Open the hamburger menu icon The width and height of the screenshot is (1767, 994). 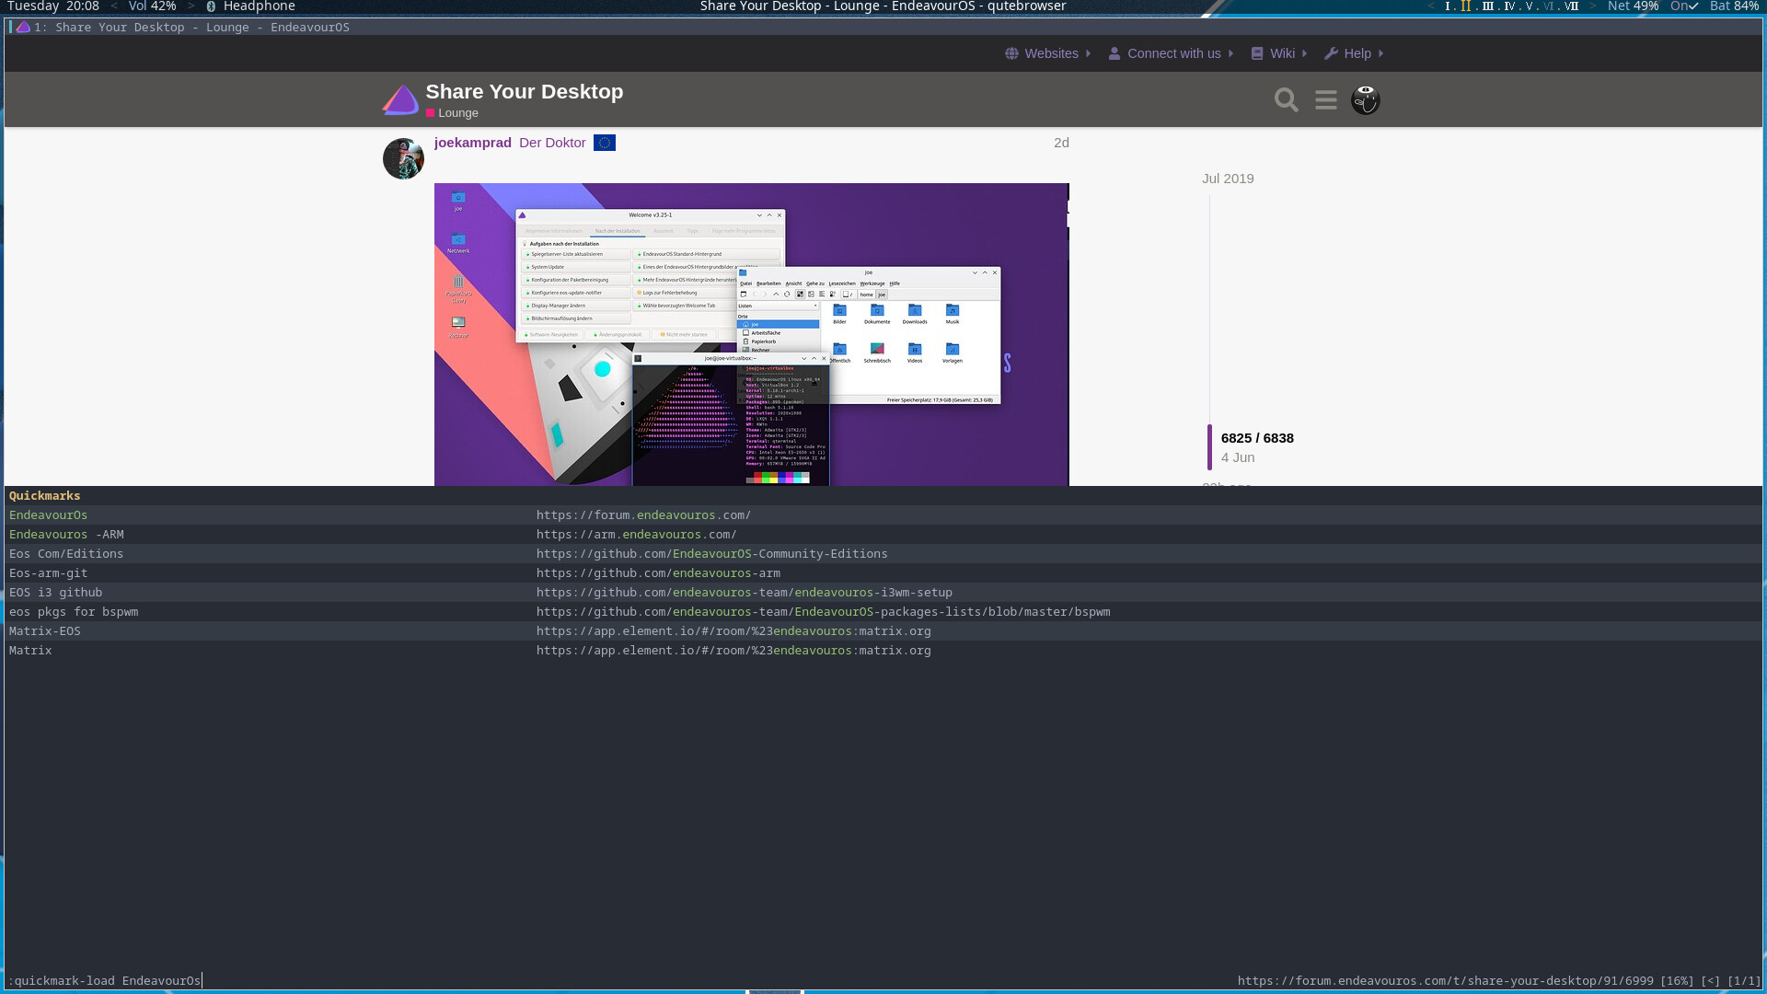[1325, 99]
